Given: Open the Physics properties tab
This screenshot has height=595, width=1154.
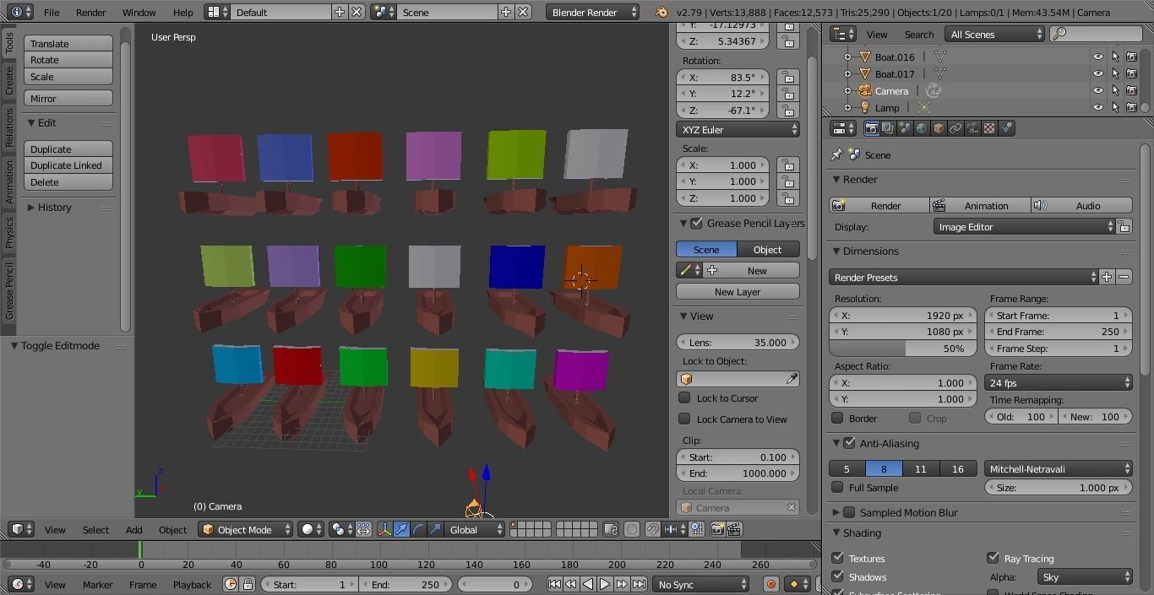Looking at the screenshot, I should pyautogui.click(x=1006, y=128).
